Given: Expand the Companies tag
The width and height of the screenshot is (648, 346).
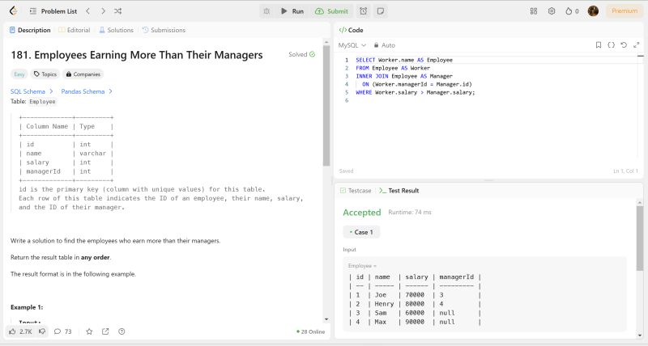Looking at the screenshot, I should pyautogui.click(x=83, y=74).
